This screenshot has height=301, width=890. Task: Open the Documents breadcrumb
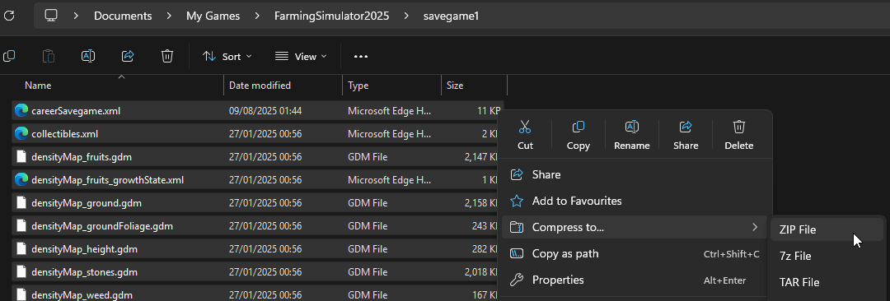tap(123, 16)
